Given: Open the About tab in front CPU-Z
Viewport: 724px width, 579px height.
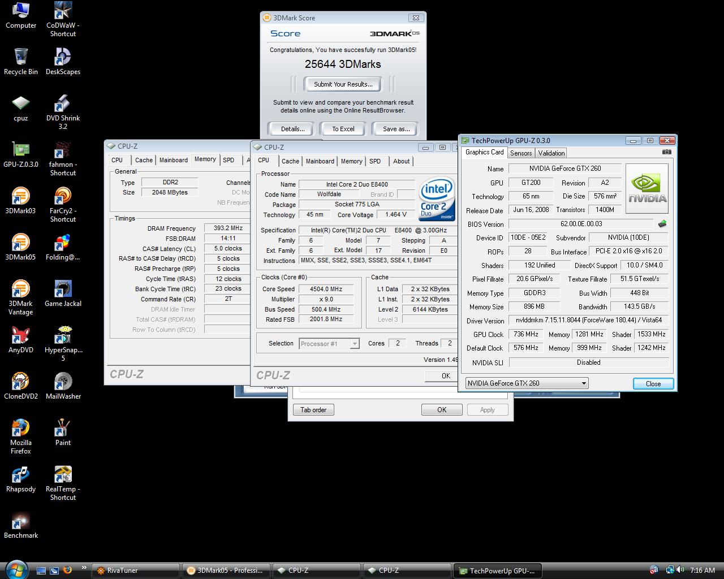Looking at the screenshot, I should click(402, 161).
